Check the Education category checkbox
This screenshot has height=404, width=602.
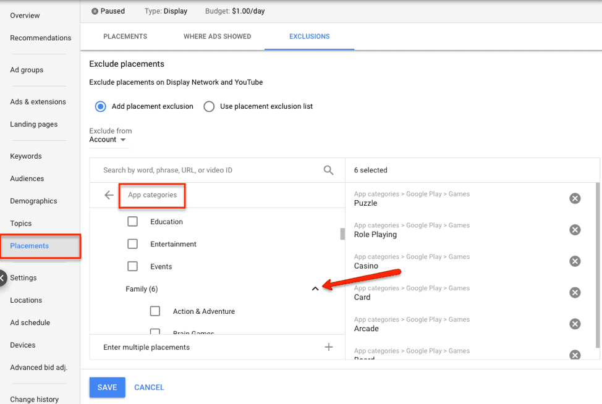132,221
